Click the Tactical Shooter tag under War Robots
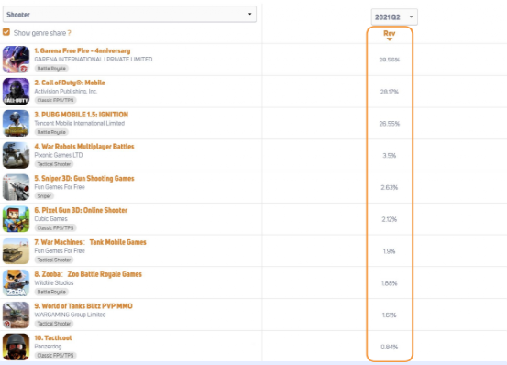 click(x=54, y=164)
